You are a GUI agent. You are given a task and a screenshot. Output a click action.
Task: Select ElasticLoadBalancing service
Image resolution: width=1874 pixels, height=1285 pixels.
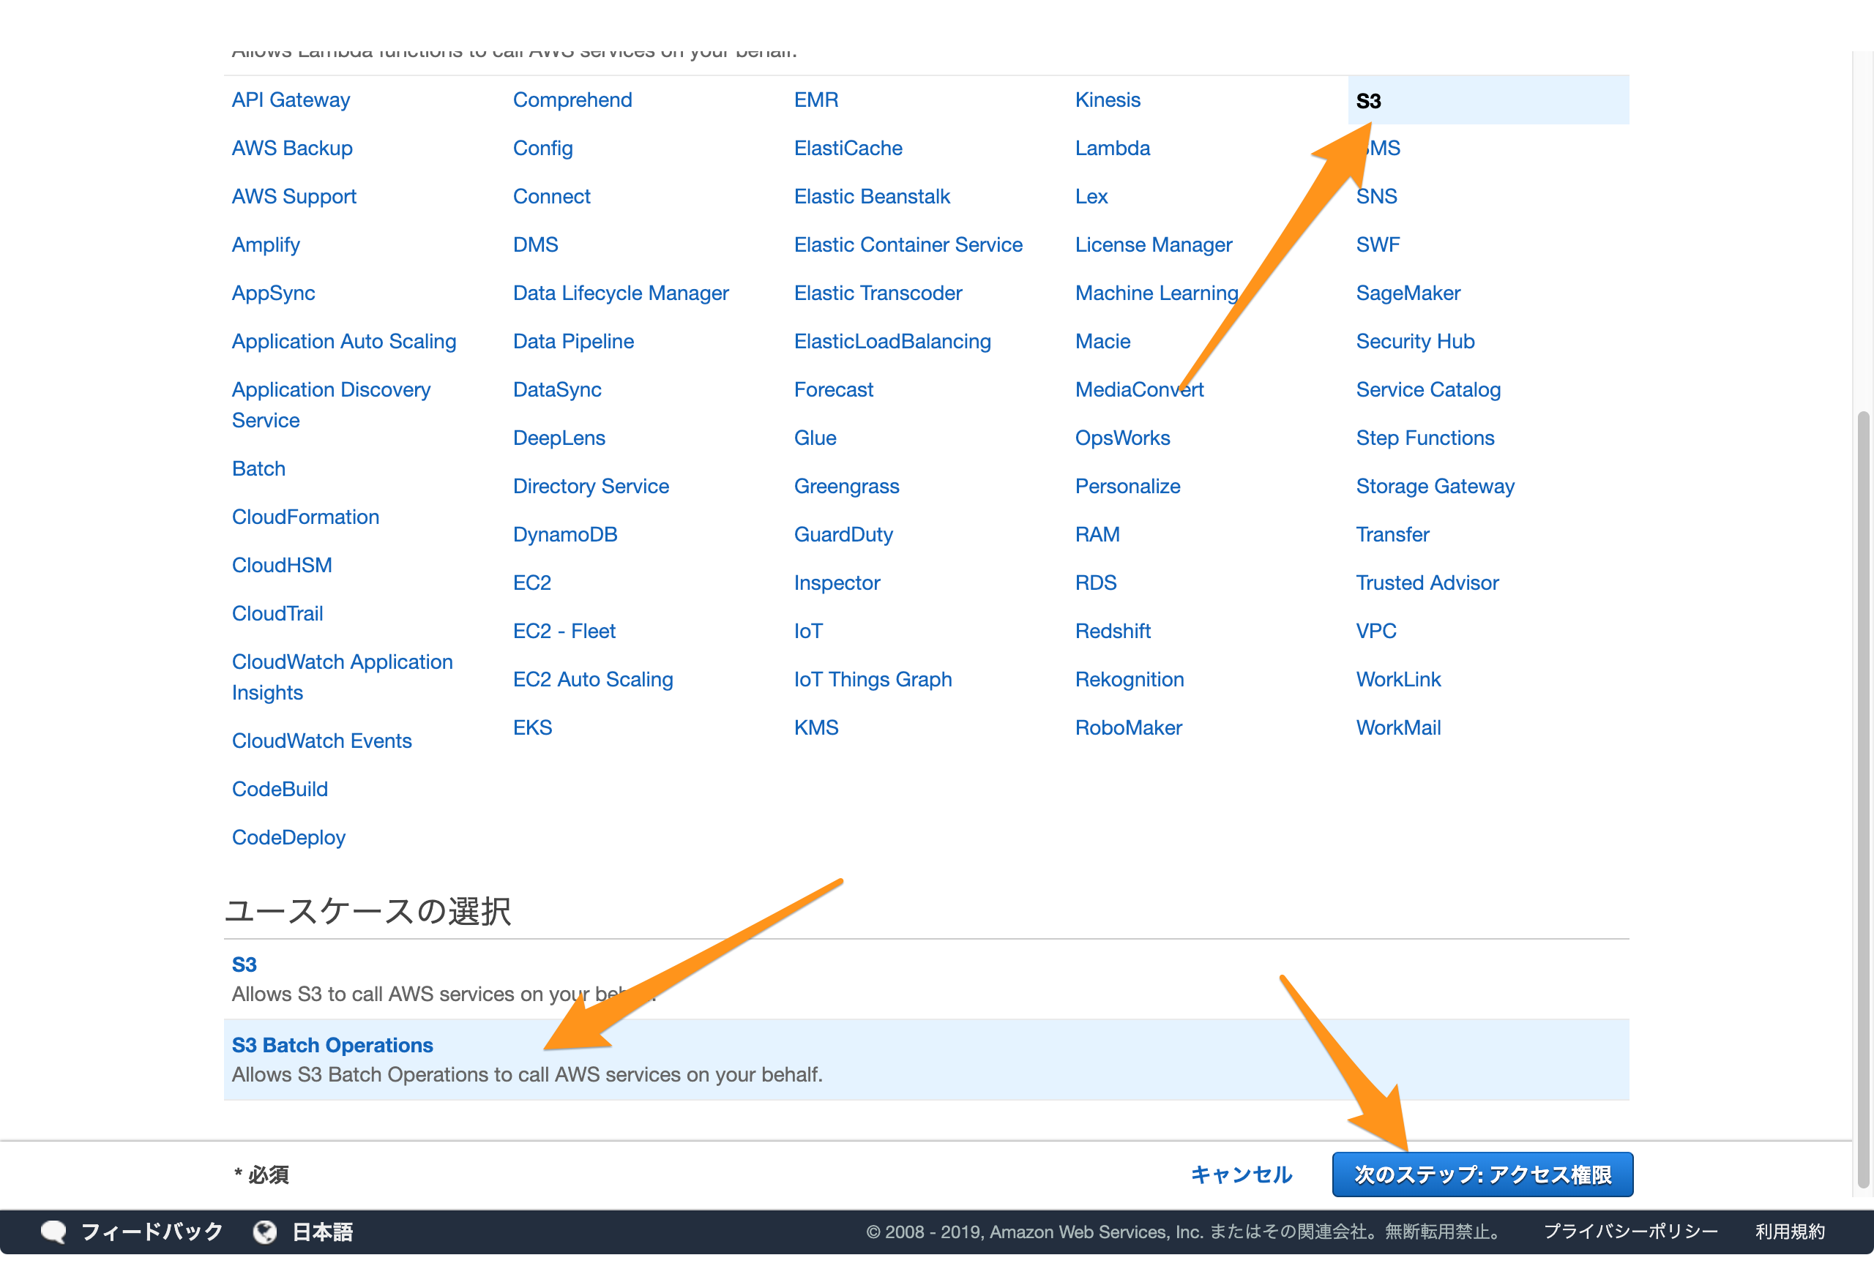(892, 342)
